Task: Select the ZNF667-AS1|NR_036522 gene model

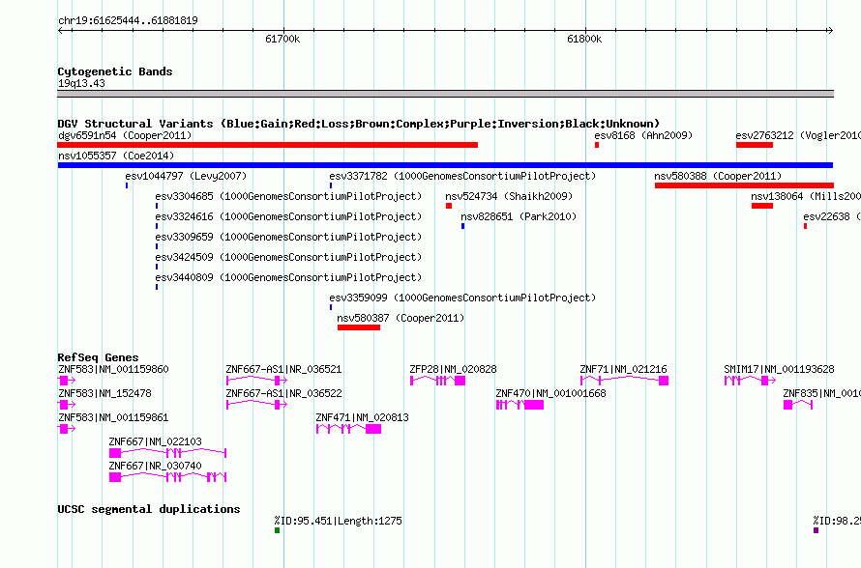Action: [x=256, y=405]
